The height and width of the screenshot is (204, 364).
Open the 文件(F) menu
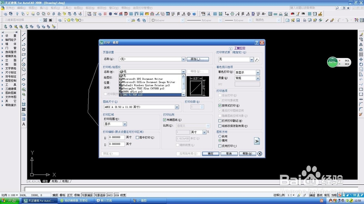[x=10, y=8]
